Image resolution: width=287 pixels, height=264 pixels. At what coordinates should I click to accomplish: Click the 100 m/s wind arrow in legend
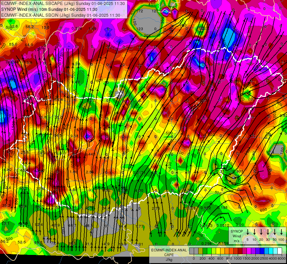[281, 232]
